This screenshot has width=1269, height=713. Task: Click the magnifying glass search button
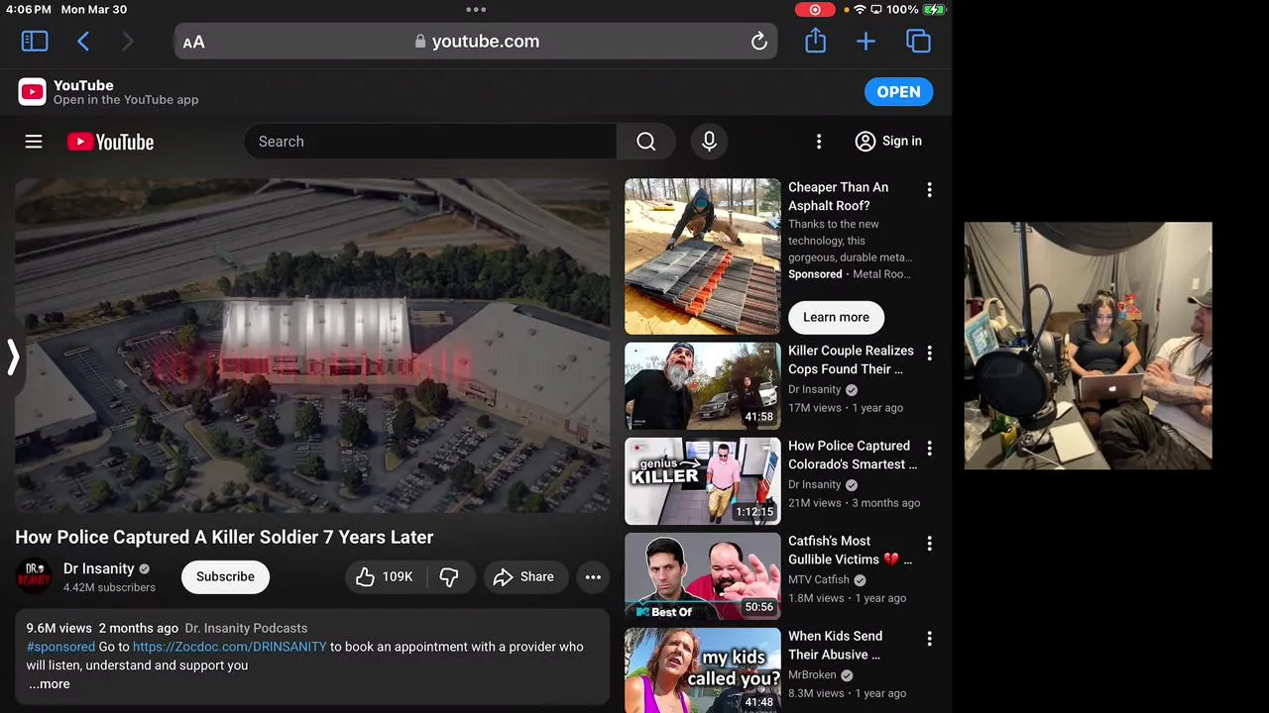(646, 142)
